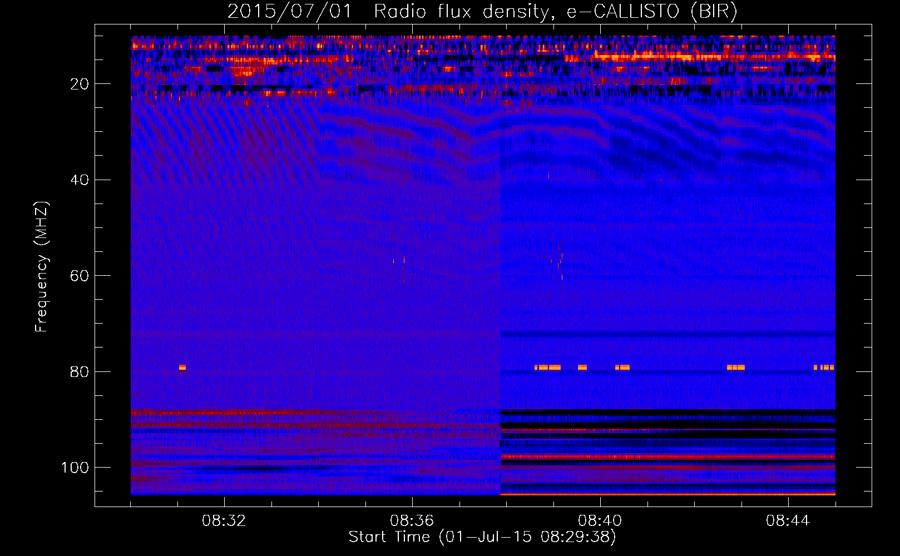Click the 40 frequency tick label
900x556 pixels.
(x=80, y=180)
